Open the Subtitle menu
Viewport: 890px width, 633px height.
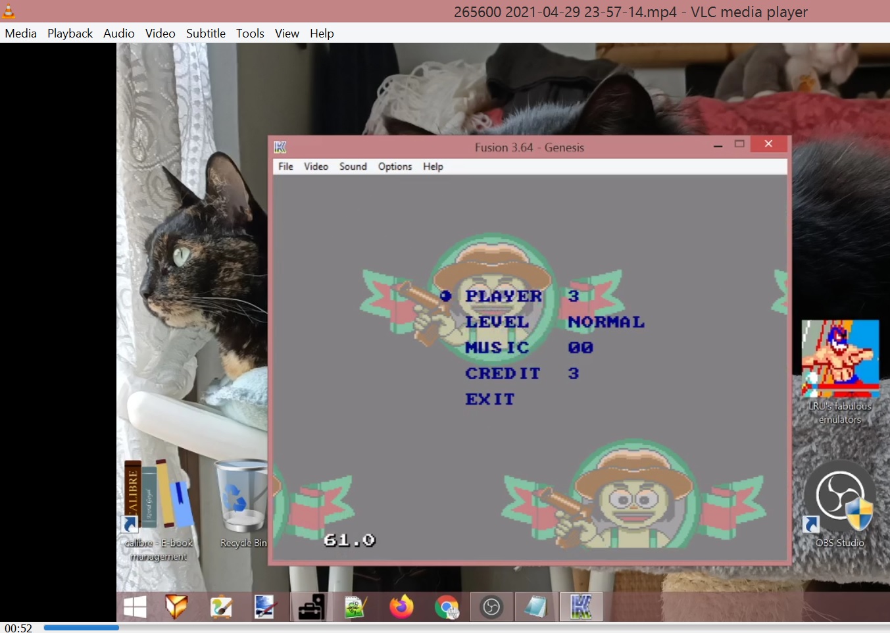coord(205,34)
